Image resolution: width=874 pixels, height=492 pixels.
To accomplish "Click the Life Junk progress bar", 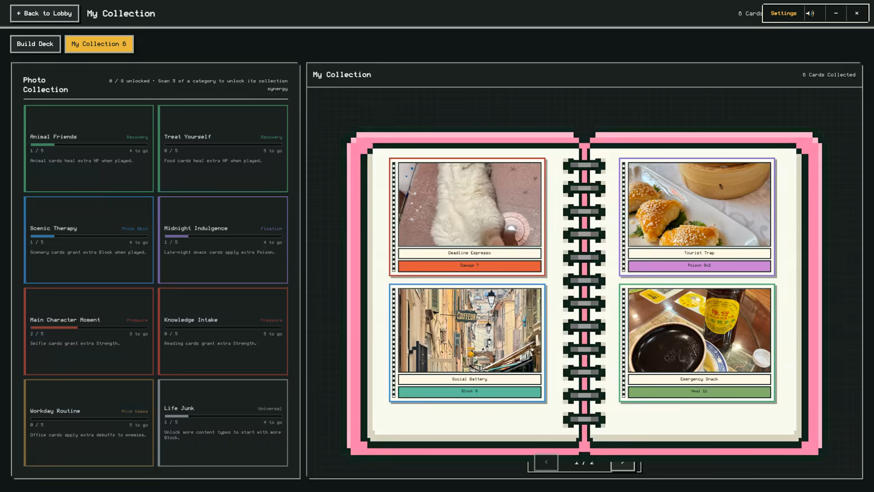I will pyautogui.click(x=223, y=416).
